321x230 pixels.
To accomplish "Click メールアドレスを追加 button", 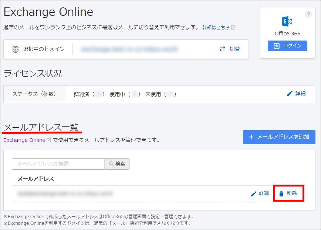I will (279, 137).
